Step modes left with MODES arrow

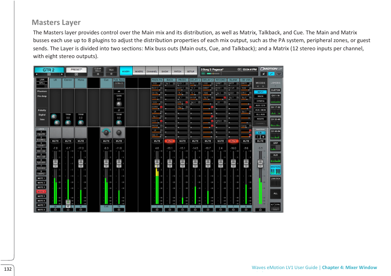258,86
